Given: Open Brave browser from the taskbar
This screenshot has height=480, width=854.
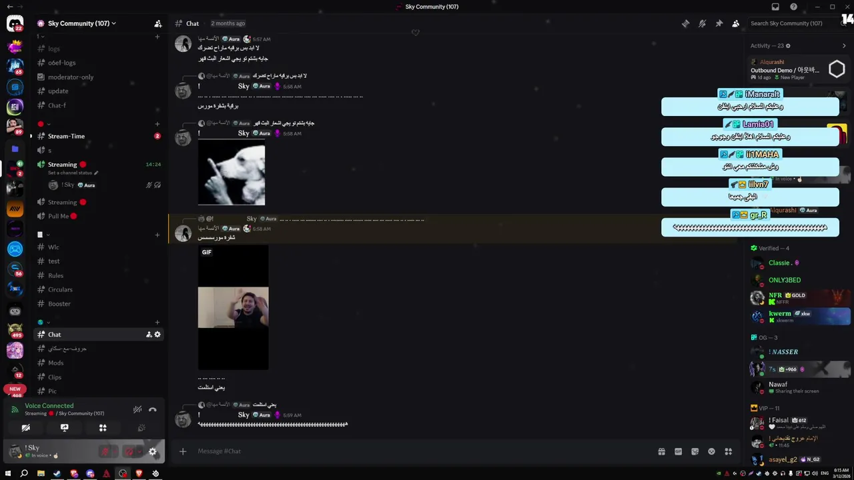Looking at the screenshot, I should 139,473.
